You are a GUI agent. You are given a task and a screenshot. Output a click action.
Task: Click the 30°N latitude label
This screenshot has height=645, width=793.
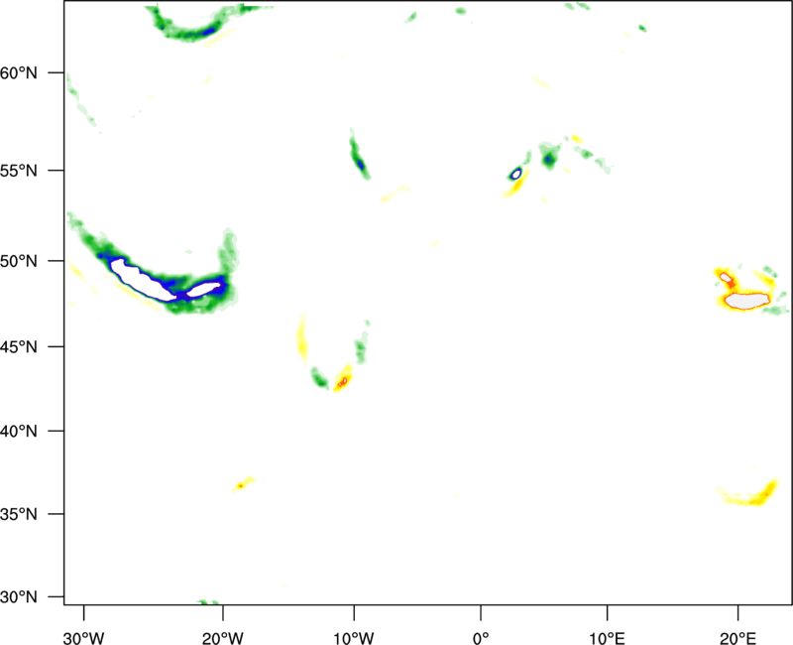[19, 597]
